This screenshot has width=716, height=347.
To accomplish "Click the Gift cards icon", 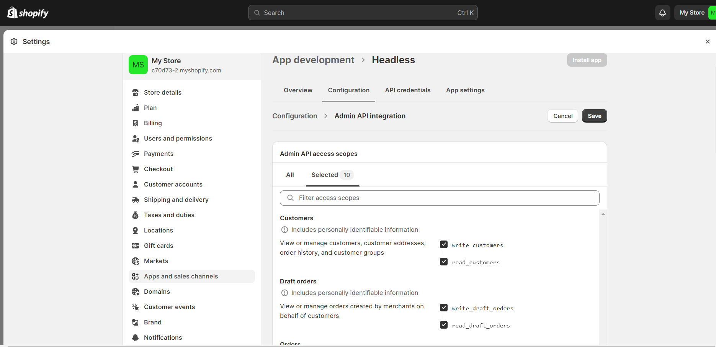I will (x=135, y=246).
